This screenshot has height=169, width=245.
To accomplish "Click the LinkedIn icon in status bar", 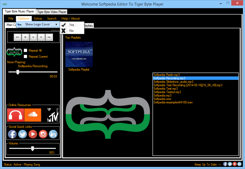I will coord(239,164).
